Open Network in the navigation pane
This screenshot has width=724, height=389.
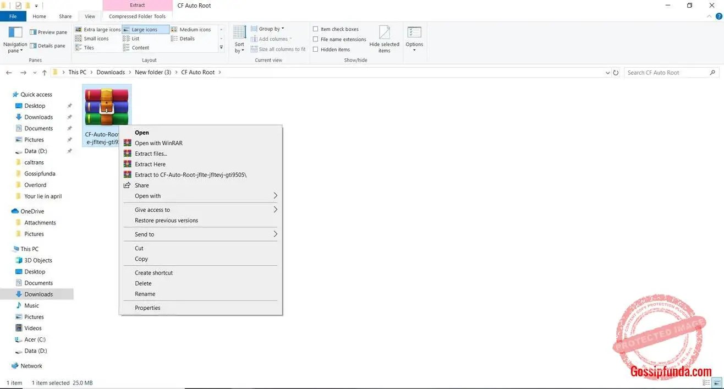(x=31, y=366)
